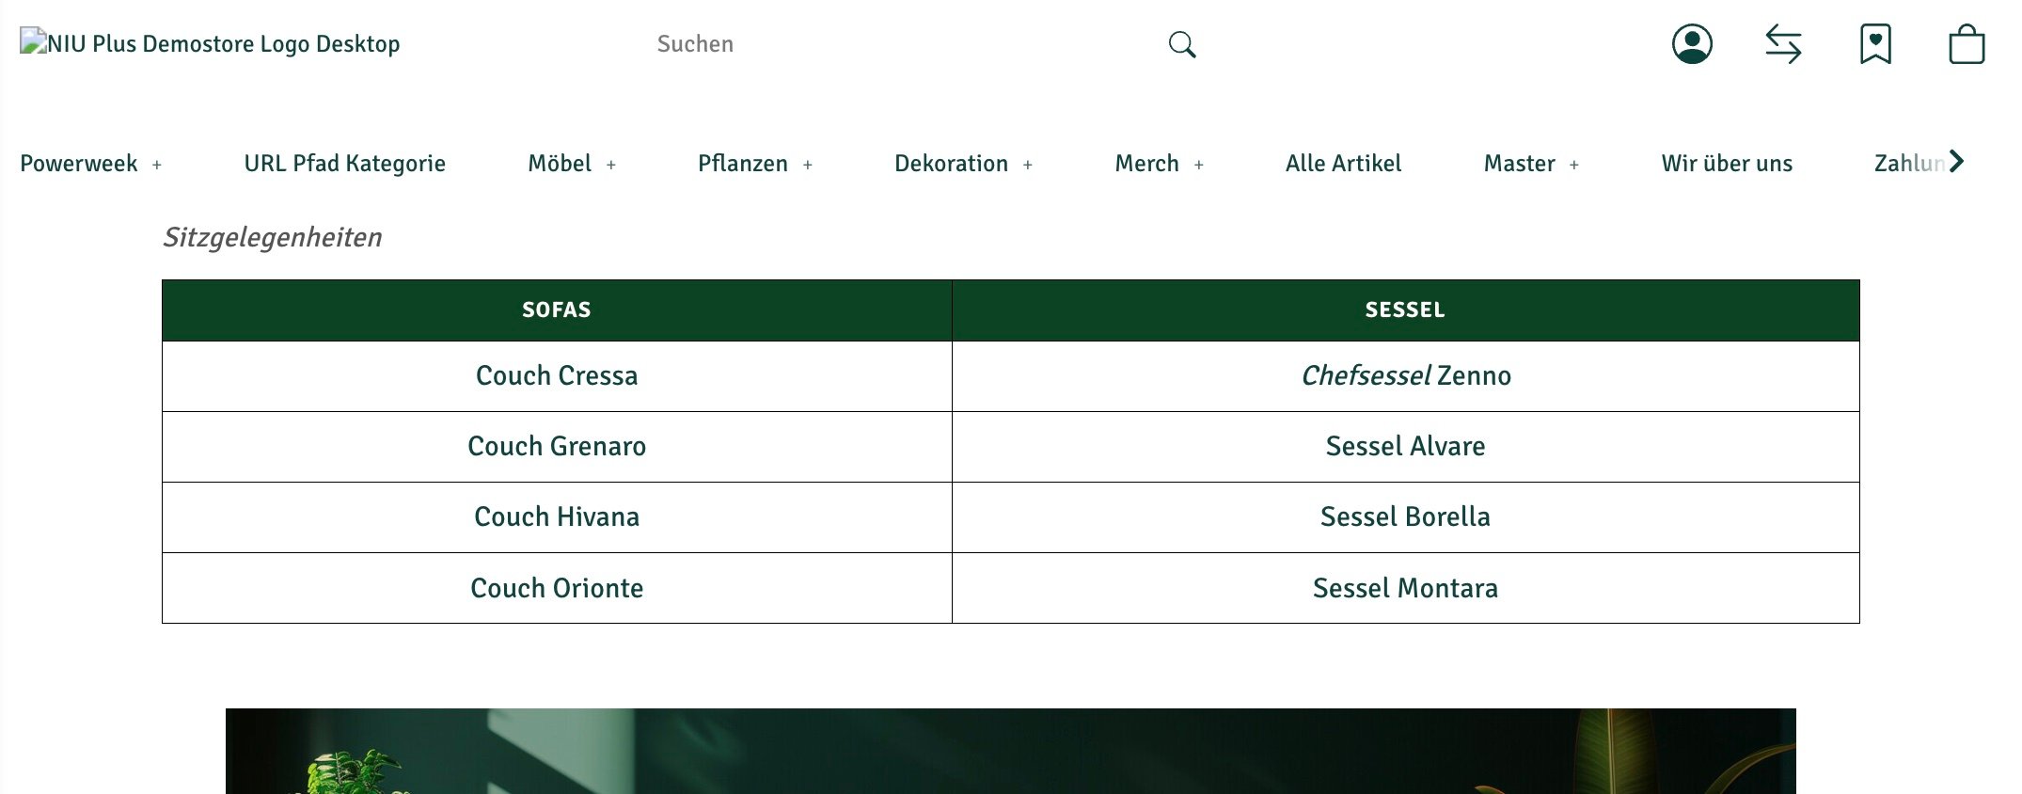Screen dimensions: 2022x794
Task: Open the user account icon
Action: [1692, 44]
